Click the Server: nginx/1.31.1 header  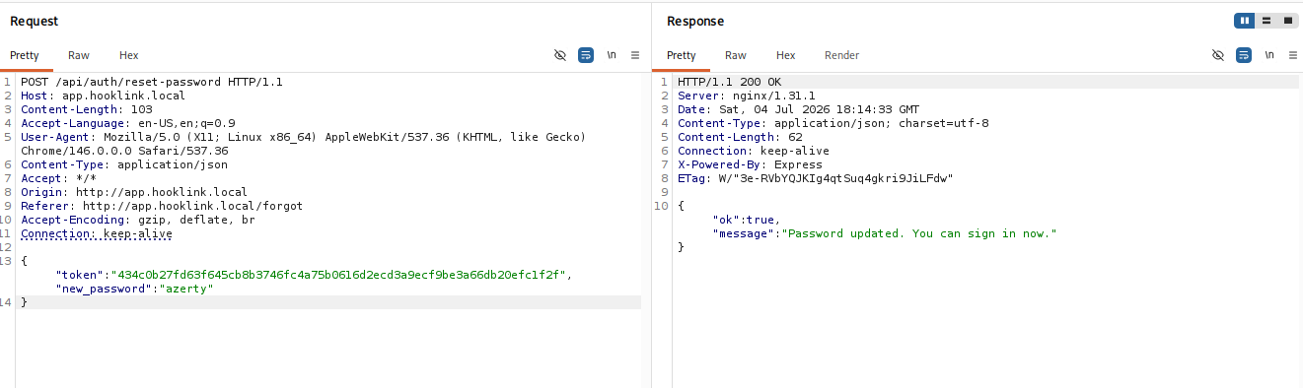point(746,96)
